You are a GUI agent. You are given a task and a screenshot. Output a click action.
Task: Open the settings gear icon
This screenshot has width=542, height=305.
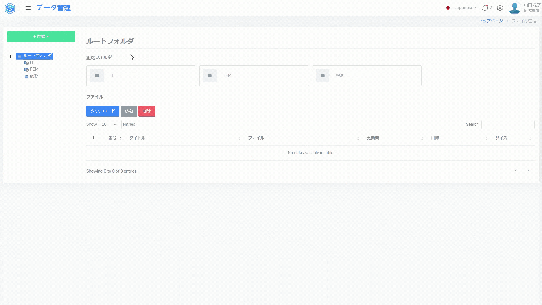click(500, 8)
